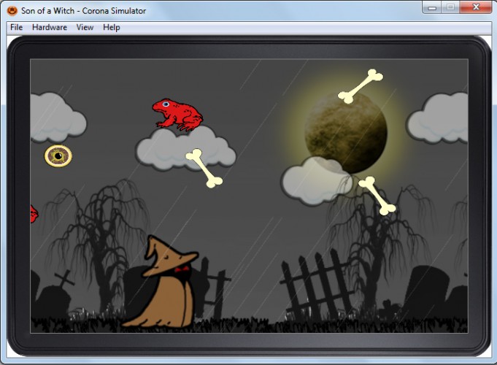Click the bone beside the right tree
497x365 pixels.
coord(377,196)
